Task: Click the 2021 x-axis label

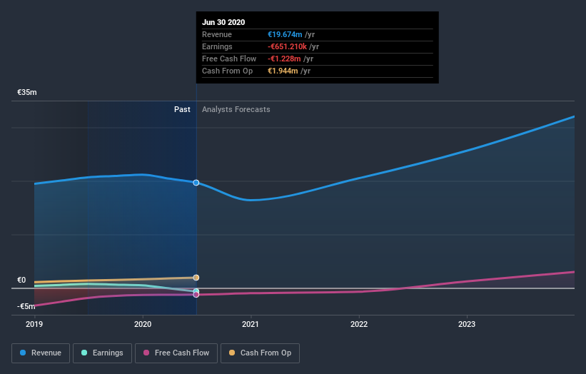Action: click(x=251, y=324)
